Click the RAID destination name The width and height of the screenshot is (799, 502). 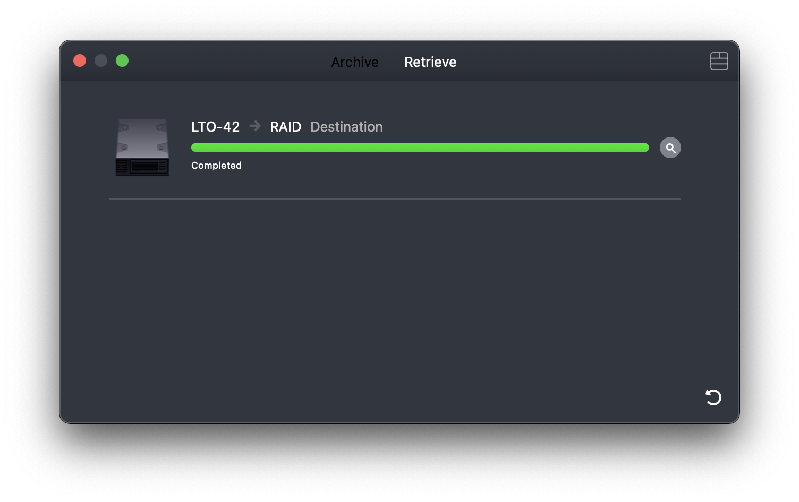pos(285,127)
